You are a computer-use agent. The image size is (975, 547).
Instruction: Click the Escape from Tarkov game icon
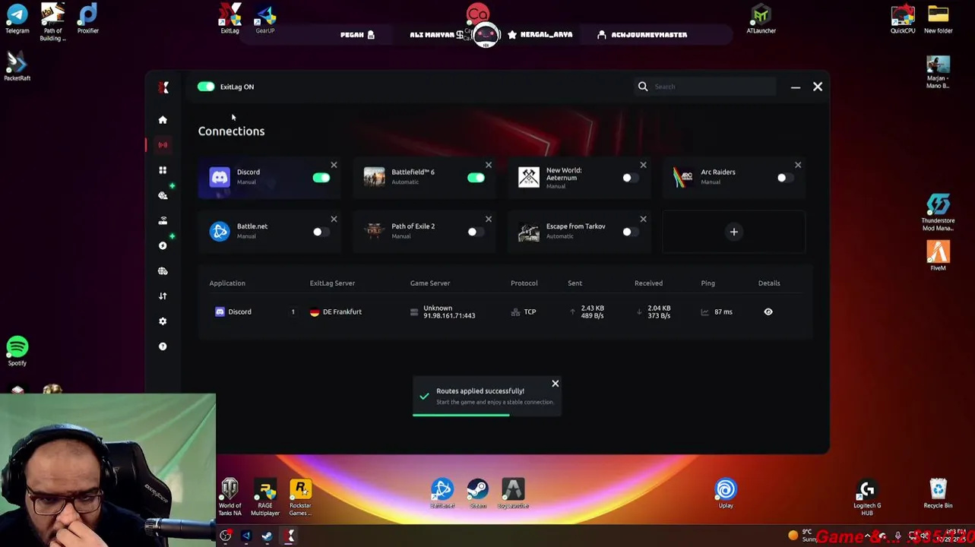coord(529,231)
